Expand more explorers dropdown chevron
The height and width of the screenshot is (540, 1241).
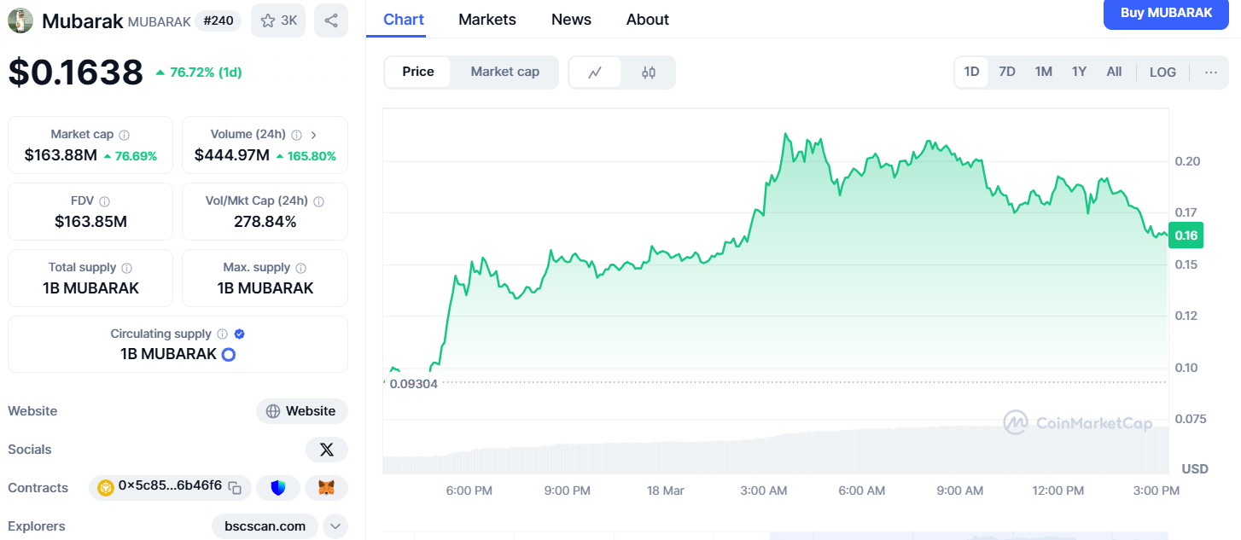335,526
